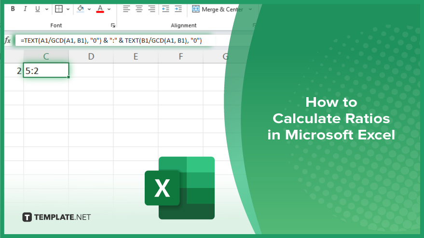Select column E header
Viewport: 424px width, 238px height.
(136, 56)
